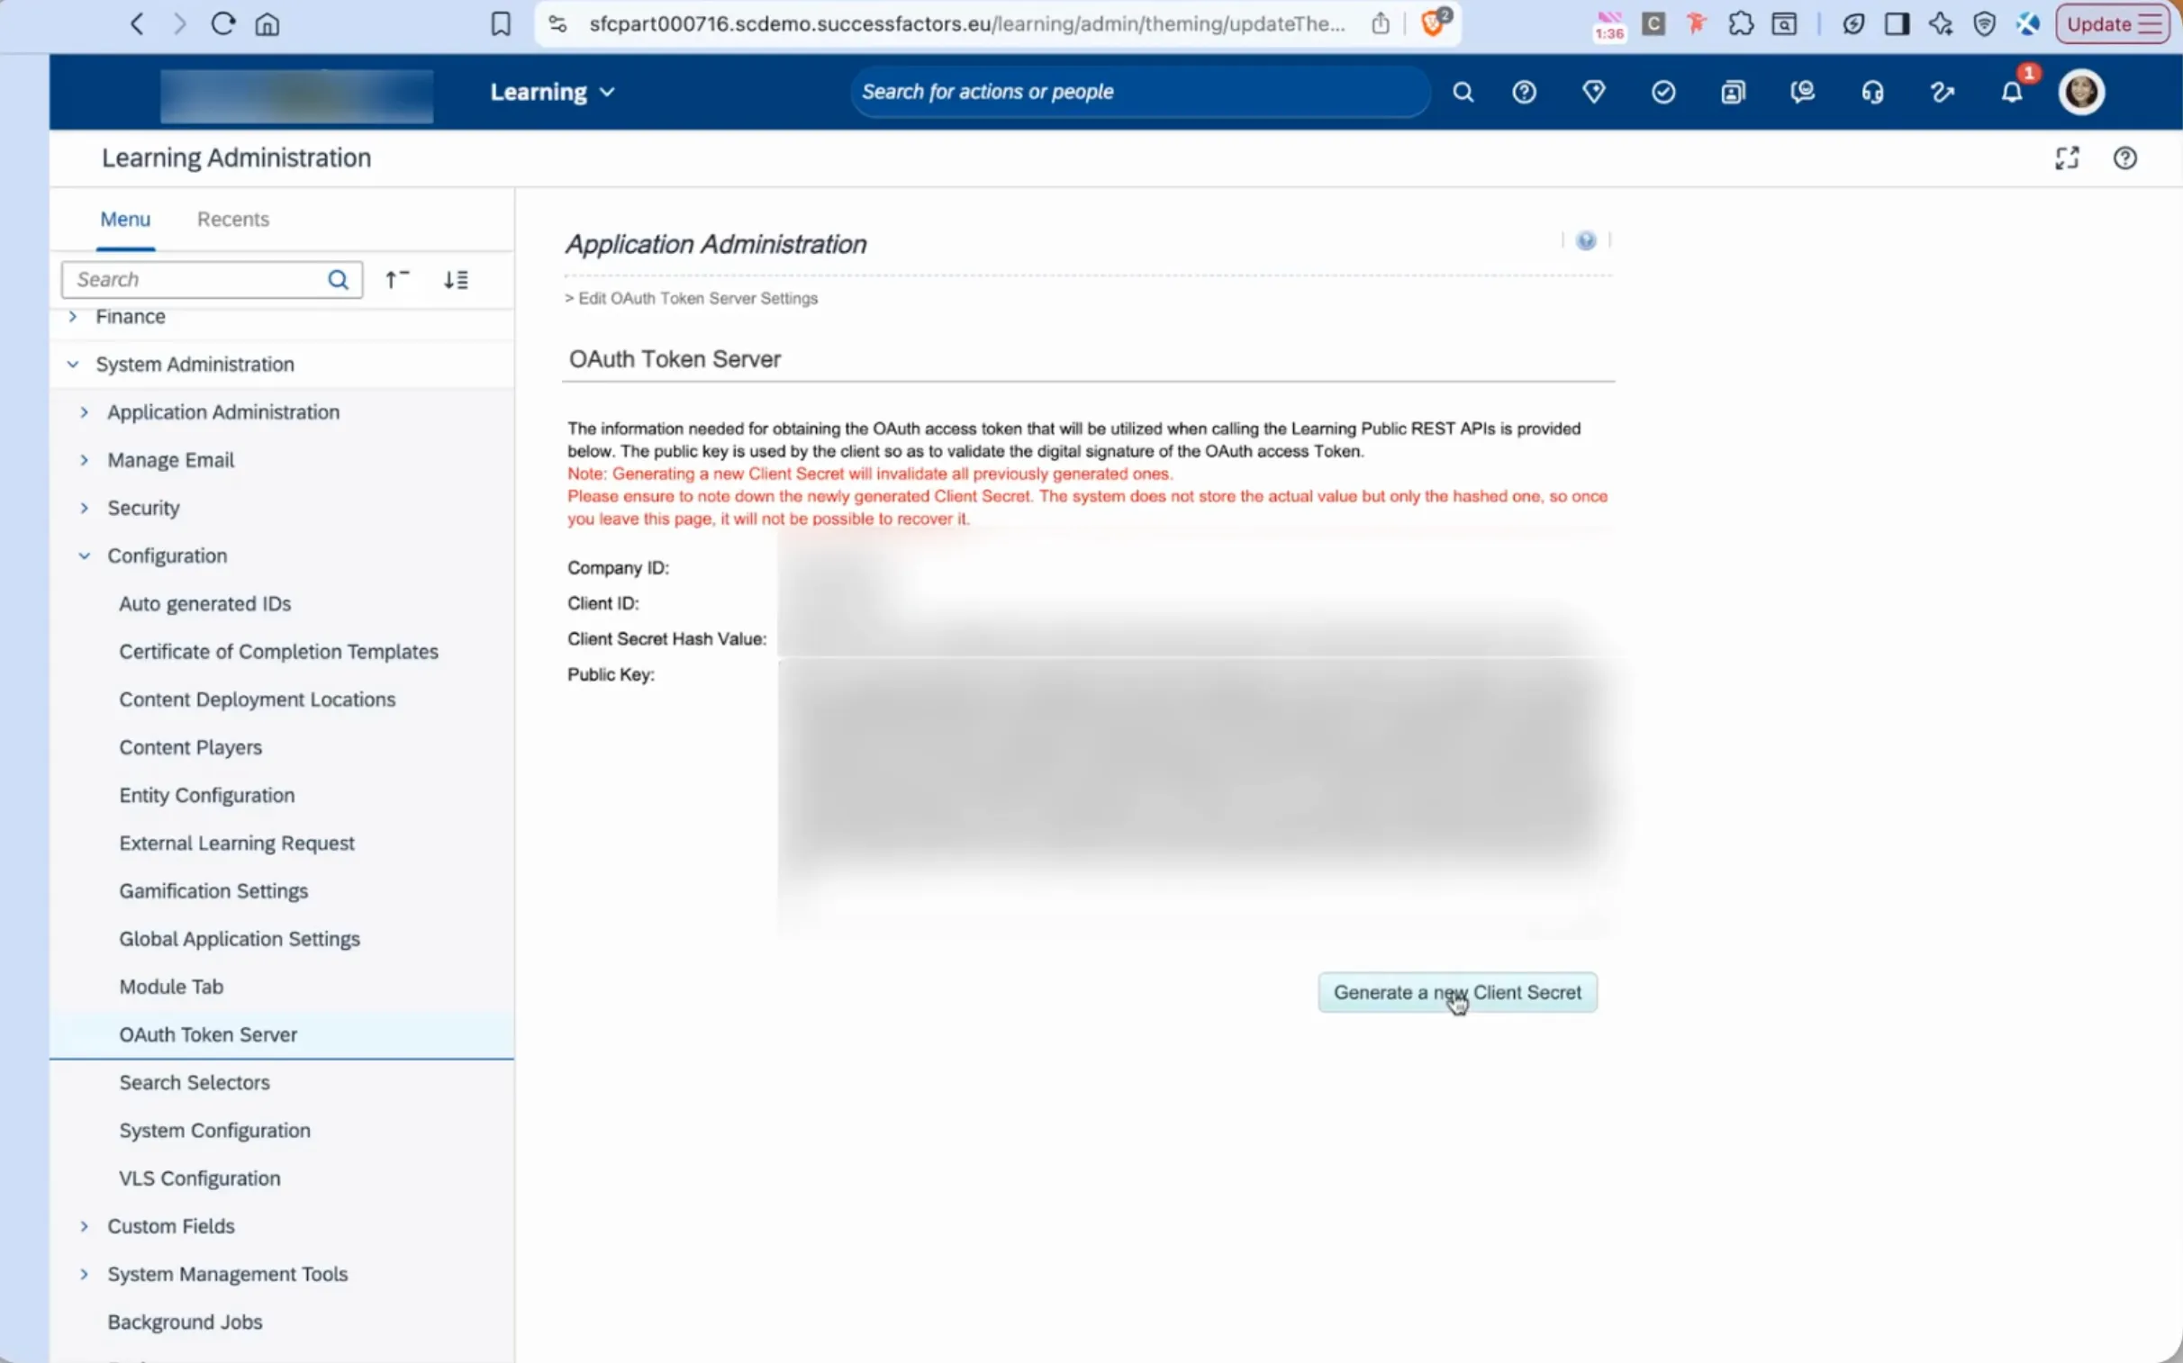Screen dimensions: 2183x1363
Task: Expand the Manage Email node
Action: coord(85,460)
